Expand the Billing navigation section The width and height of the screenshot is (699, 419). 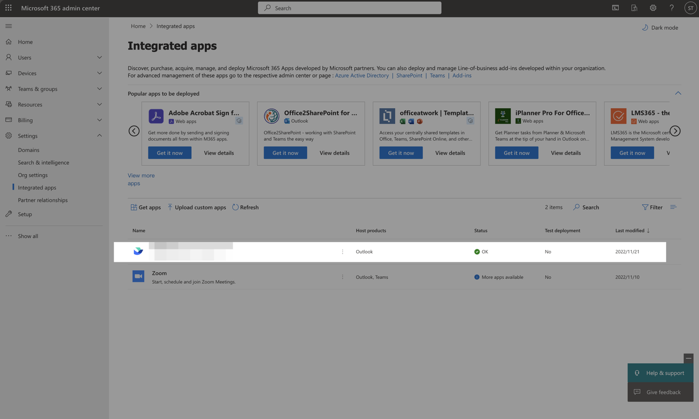coord(99,120)
